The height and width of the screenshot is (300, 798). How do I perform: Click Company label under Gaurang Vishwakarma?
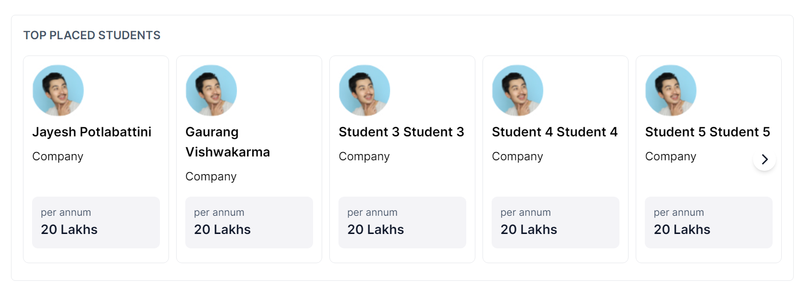pyautogui.click(x=211, y=177)
